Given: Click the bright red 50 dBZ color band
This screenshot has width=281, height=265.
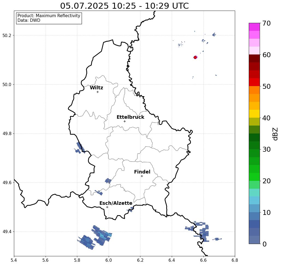Looking at the screenshot, I should click(x=254, y=82).
